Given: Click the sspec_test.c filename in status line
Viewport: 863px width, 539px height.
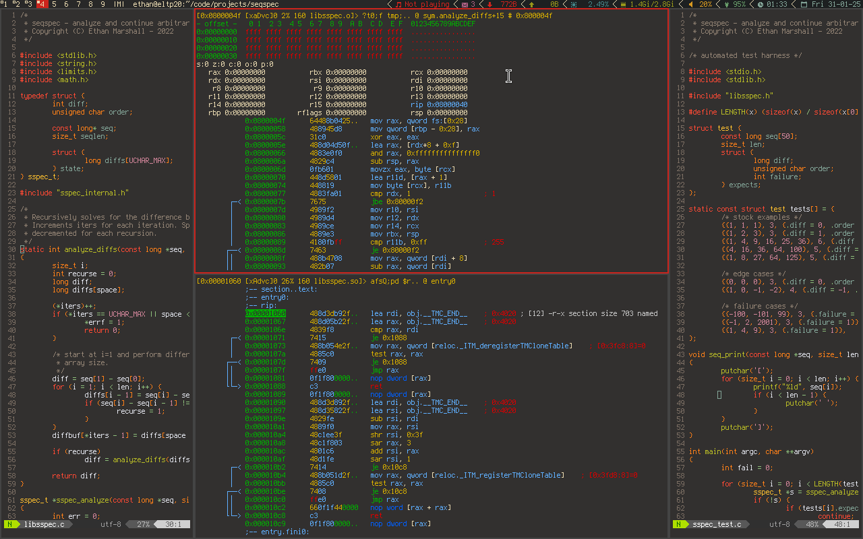Looking at the screenshot, I should (717, 524).
